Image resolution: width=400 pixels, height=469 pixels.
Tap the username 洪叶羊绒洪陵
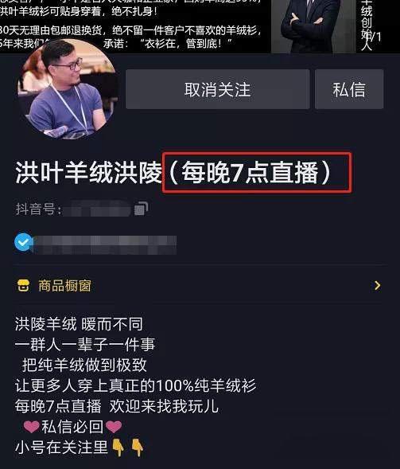click(89, 173)
